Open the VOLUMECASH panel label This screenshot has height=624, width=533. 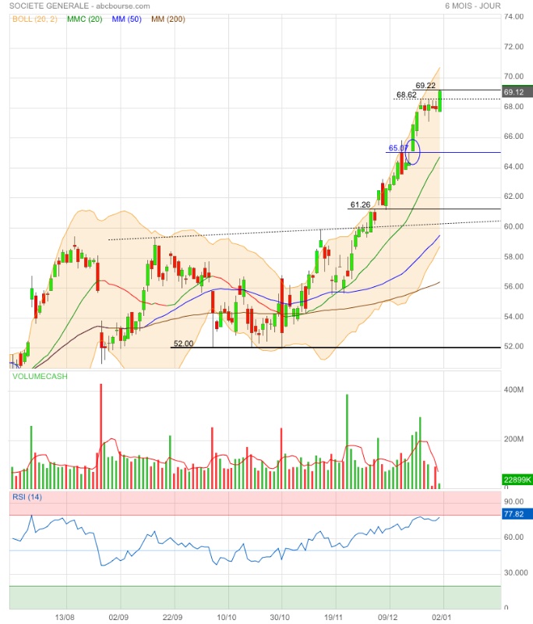point(39,376)
